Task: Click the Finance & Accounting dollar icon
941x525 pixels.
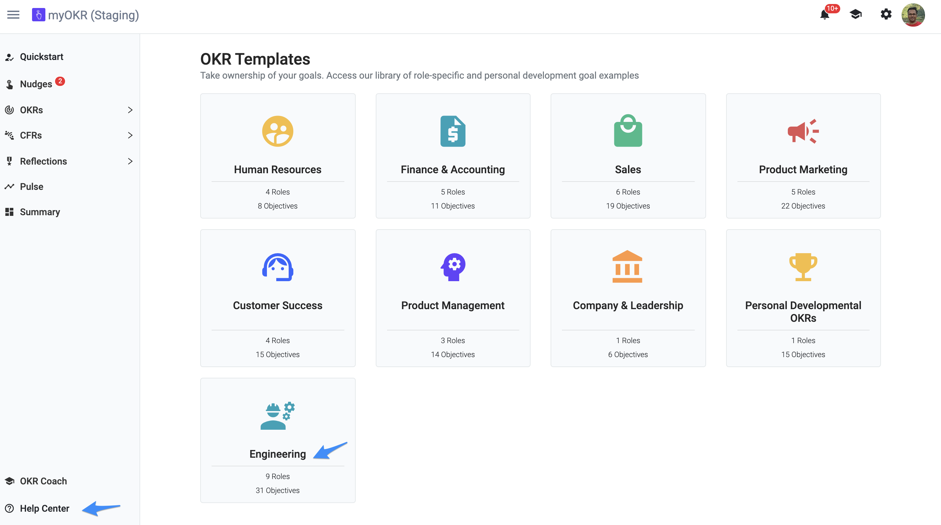Action: 452,131
